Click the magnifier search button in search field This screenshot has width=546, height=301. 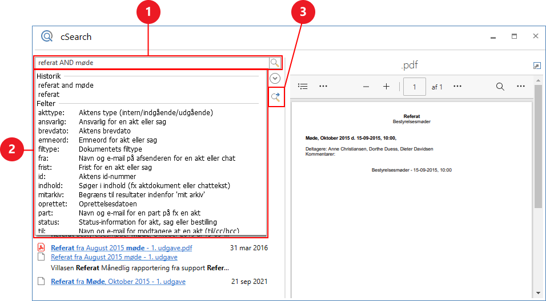[x=275, y=63]
